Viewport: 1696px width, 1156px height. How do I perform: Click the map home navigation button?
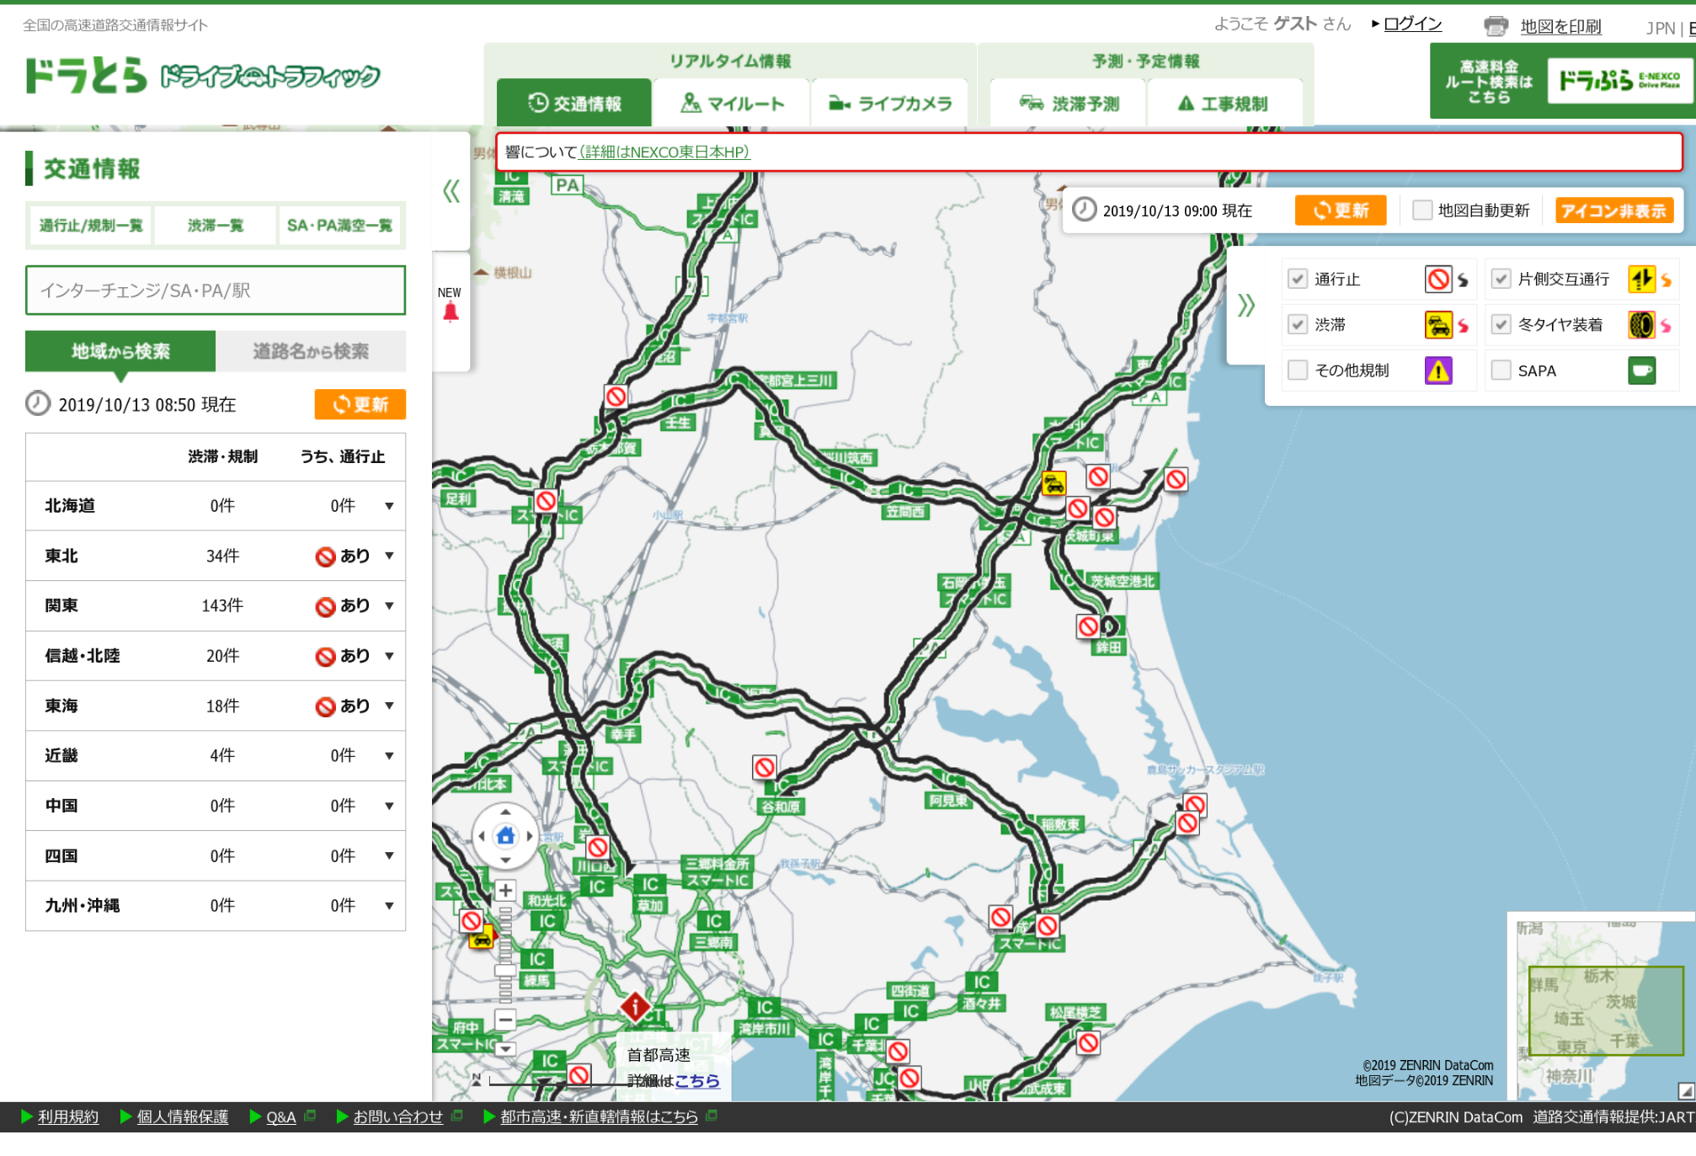[505, 836]
